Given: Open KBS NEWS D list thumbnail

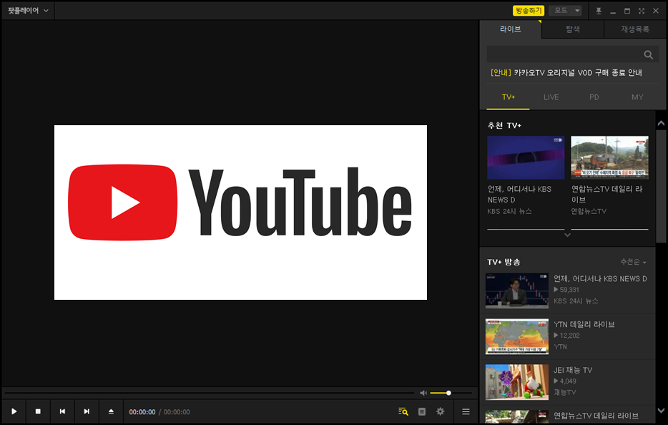Looking at the screenshot, I should pos(517,290).
